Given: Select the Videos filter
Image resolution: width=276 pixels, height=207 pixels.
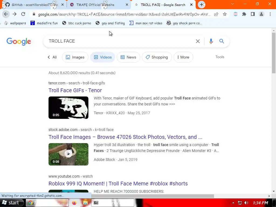Looking at the screenshot, I should pos(103,57).
